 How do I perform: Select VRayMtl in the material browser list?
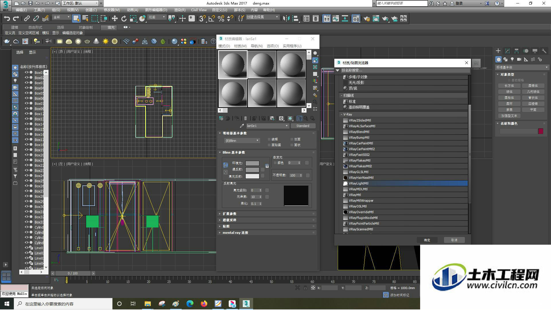405,195
